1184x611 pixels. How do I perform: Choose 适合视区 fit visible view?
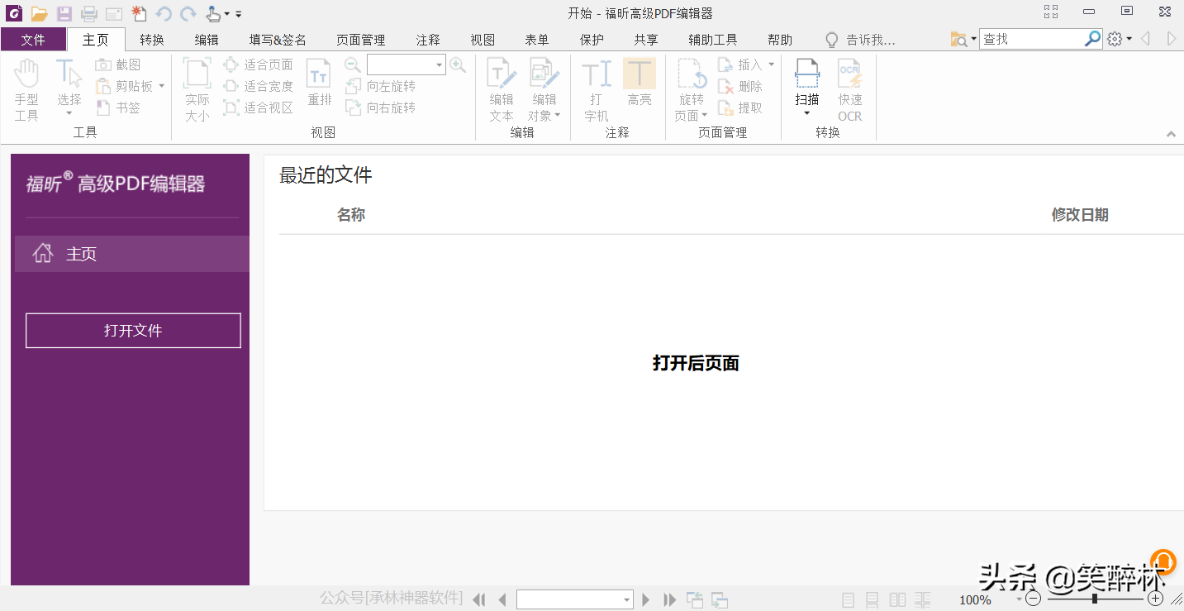tap(258, 107)
